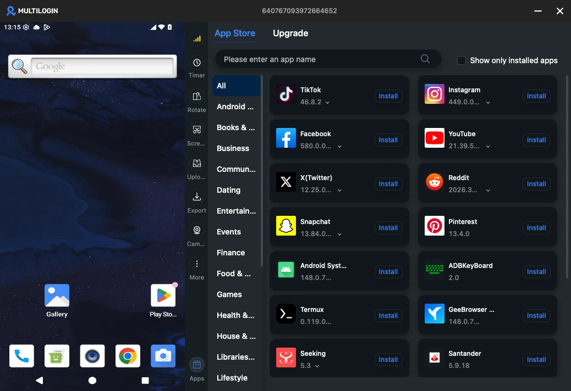Expand the Instagram version dropdown

click(488, 103)
